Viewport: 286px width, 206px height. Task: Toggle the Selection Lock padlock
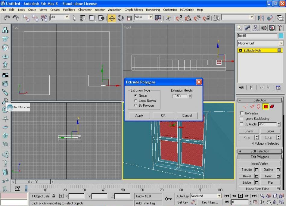54,196
